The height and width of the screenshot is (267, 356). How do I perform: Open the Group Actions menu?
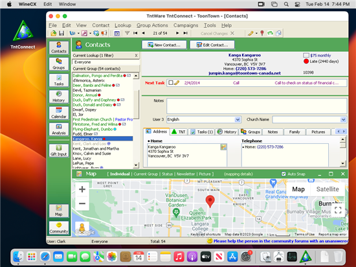152,25
